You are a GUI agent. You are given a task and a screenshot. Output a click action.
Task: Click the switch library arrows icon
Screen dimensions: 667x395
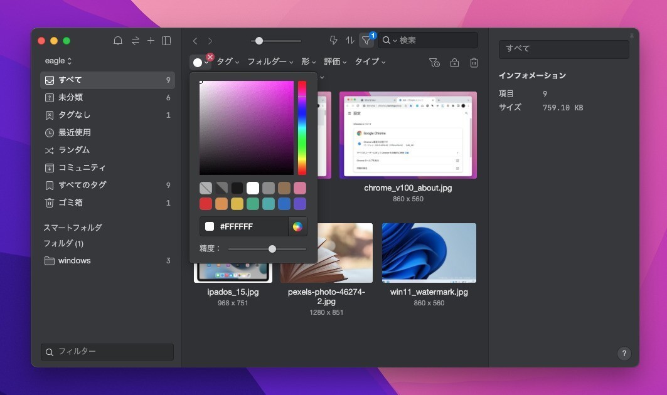135,41
